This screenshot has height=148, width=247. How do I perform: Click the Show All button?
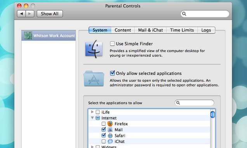(50, 14)
